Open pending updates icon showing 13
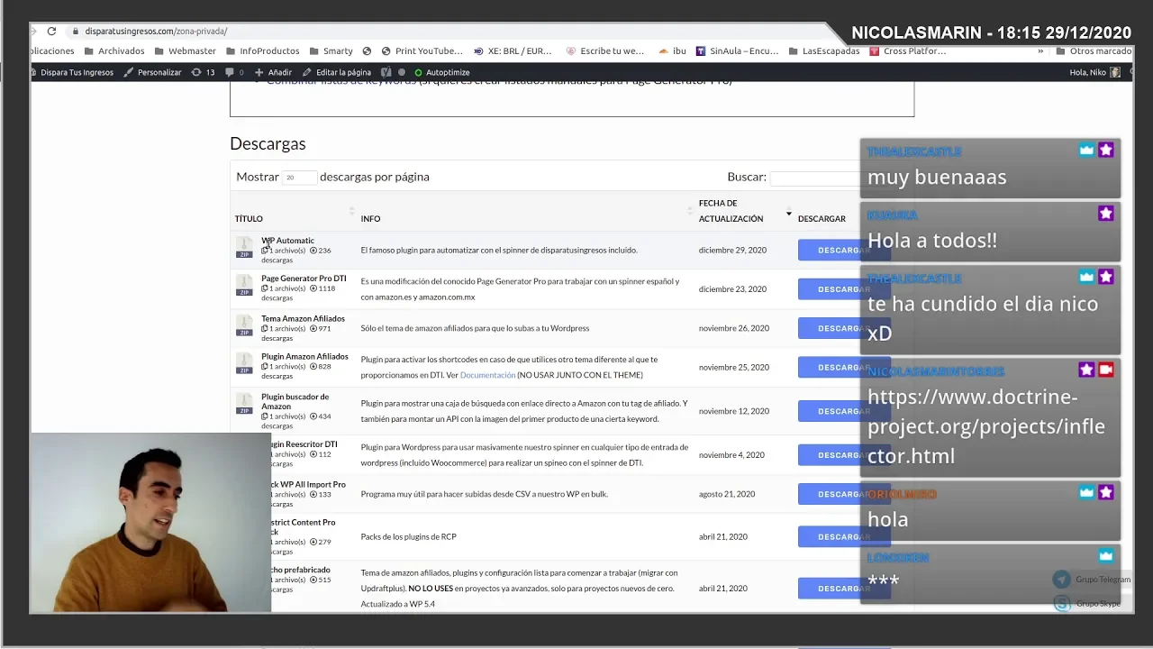 (202, 72)
